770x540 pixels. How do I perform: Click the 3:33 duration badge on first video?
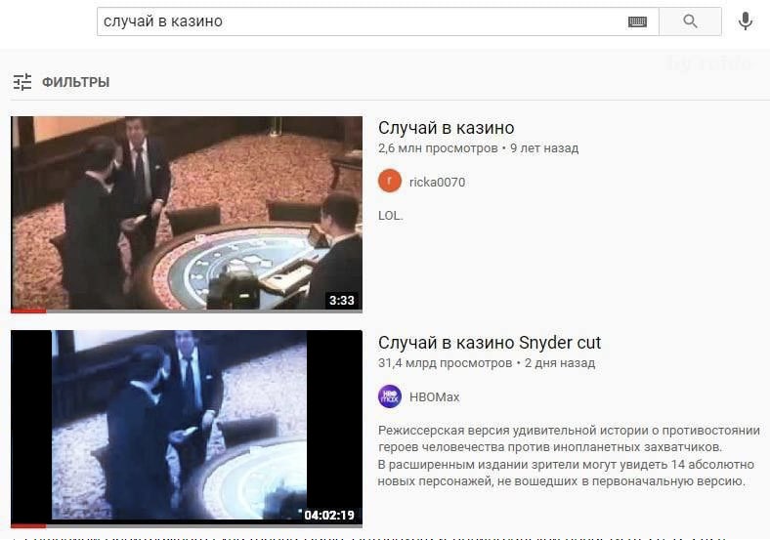[x=342, y=300]
